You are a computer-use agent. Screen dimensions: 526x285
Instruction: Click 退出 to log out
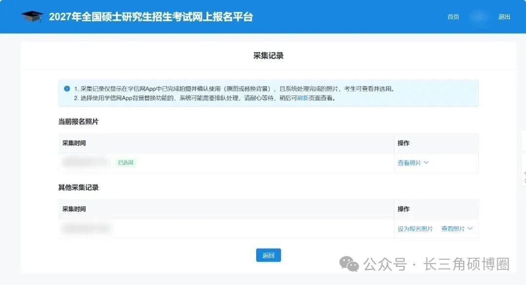(504, 17)
